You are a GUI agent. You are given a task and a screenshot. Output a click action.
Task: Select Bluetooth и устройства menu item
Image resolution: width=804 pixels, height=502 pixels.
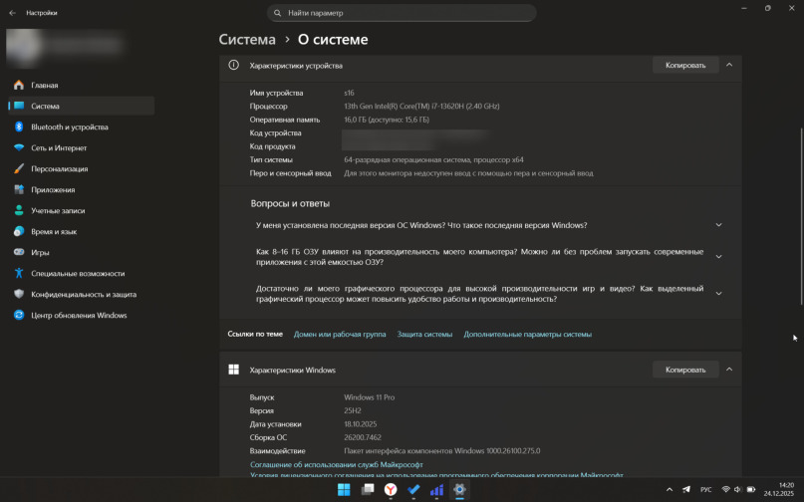[x=81, y=126]
